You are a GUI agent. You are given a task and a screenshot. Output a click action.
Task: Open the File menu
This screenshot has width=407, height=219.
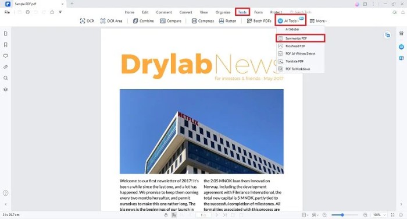click(7, 12)
